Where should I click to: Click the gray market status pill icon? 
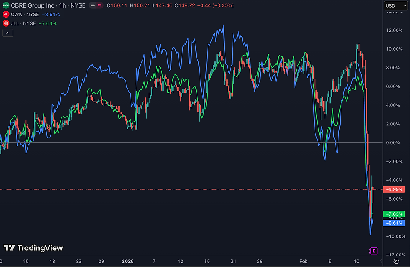pos(92,5)
